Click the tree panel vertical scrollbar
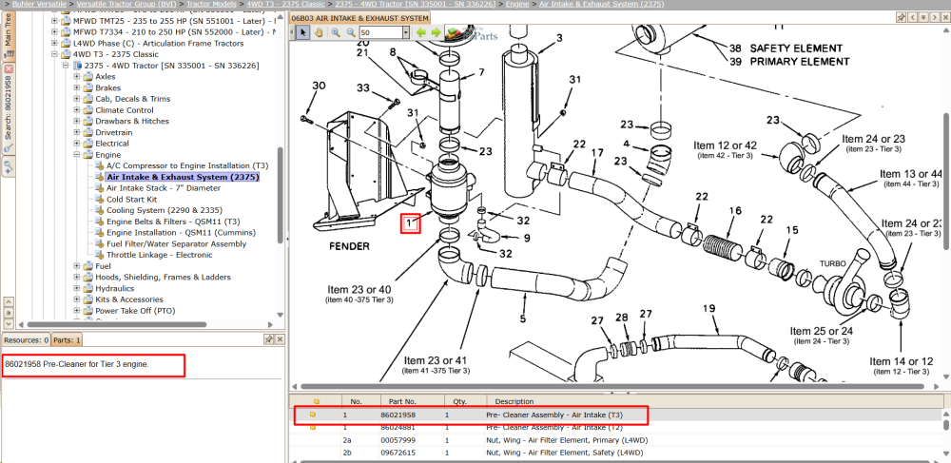951x463 pixels. click(x=280, y=194)
